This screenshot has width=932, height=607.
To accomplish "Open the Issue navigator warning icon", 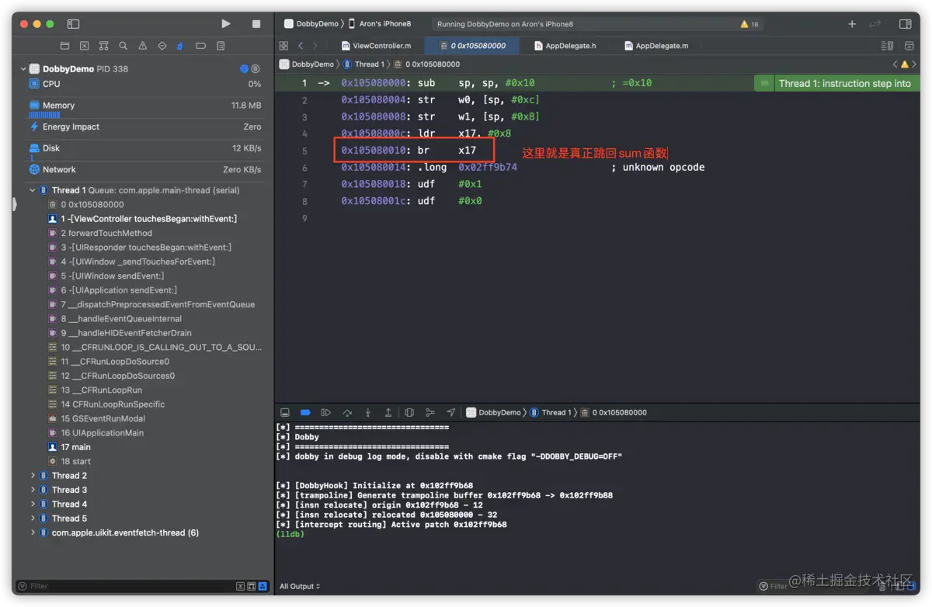I will pyautogui.click(x=142, y=46).
